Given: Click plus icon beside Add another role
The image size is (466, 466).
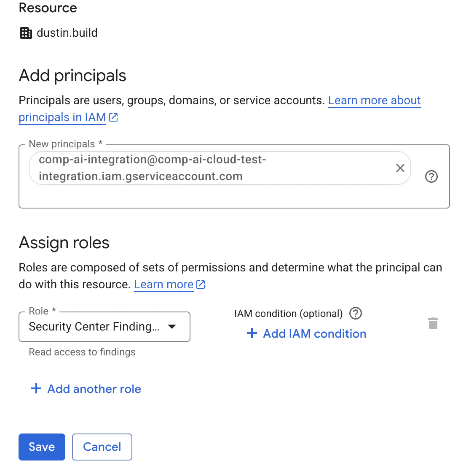Looking at the screenshot, I should (36, 389).
